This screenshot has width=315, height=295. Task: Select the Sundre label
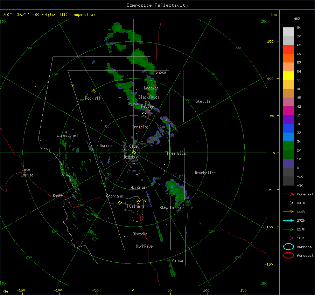(106, 146)
